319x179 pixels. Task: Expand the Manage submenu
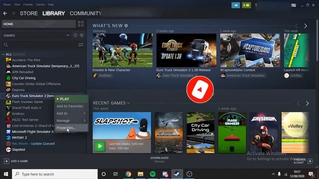coord(71,120)
